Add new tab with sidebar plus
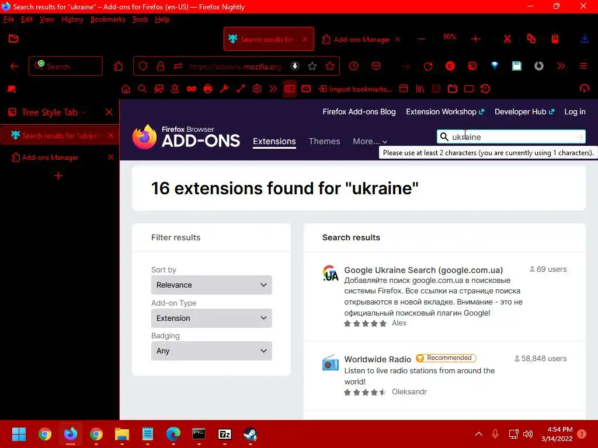The height and width of the screenshot is (448, 598). coord(58,176)
